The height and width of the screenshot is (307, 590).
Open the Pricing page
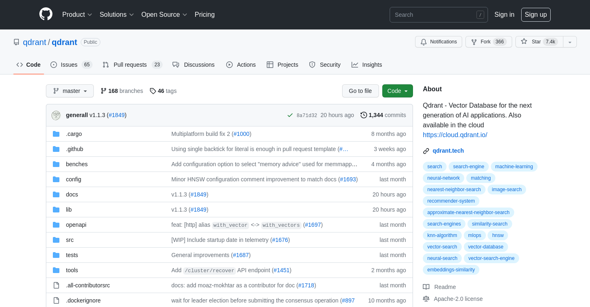[x=204, y=15]
